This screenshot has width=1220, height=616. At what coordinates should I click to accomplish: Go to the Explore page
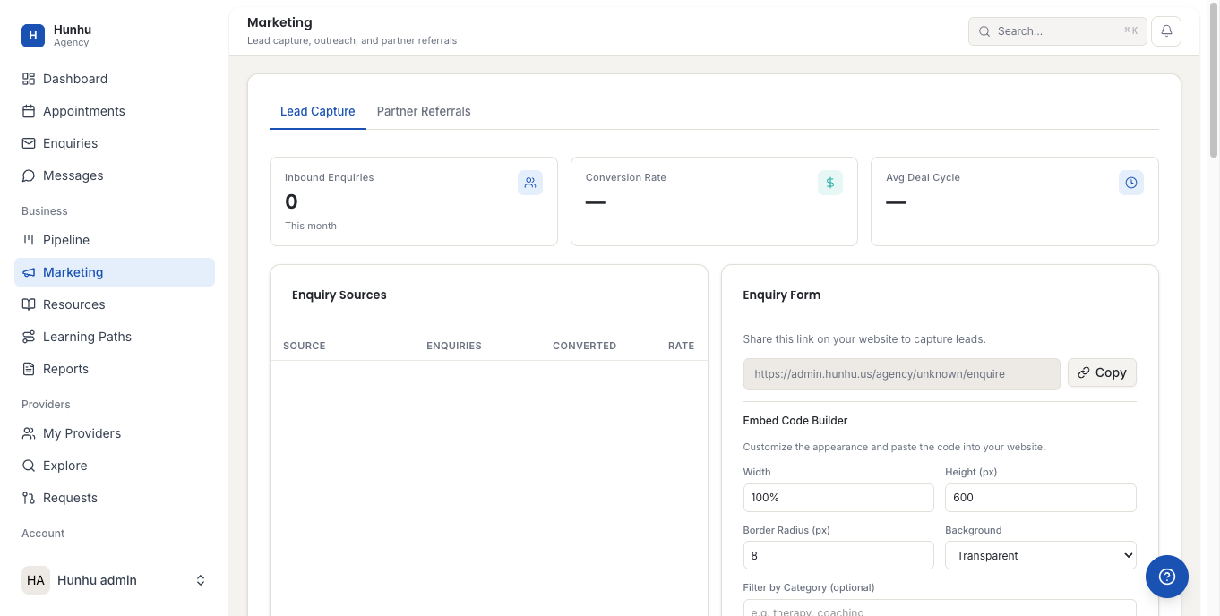tap(115, 466)
